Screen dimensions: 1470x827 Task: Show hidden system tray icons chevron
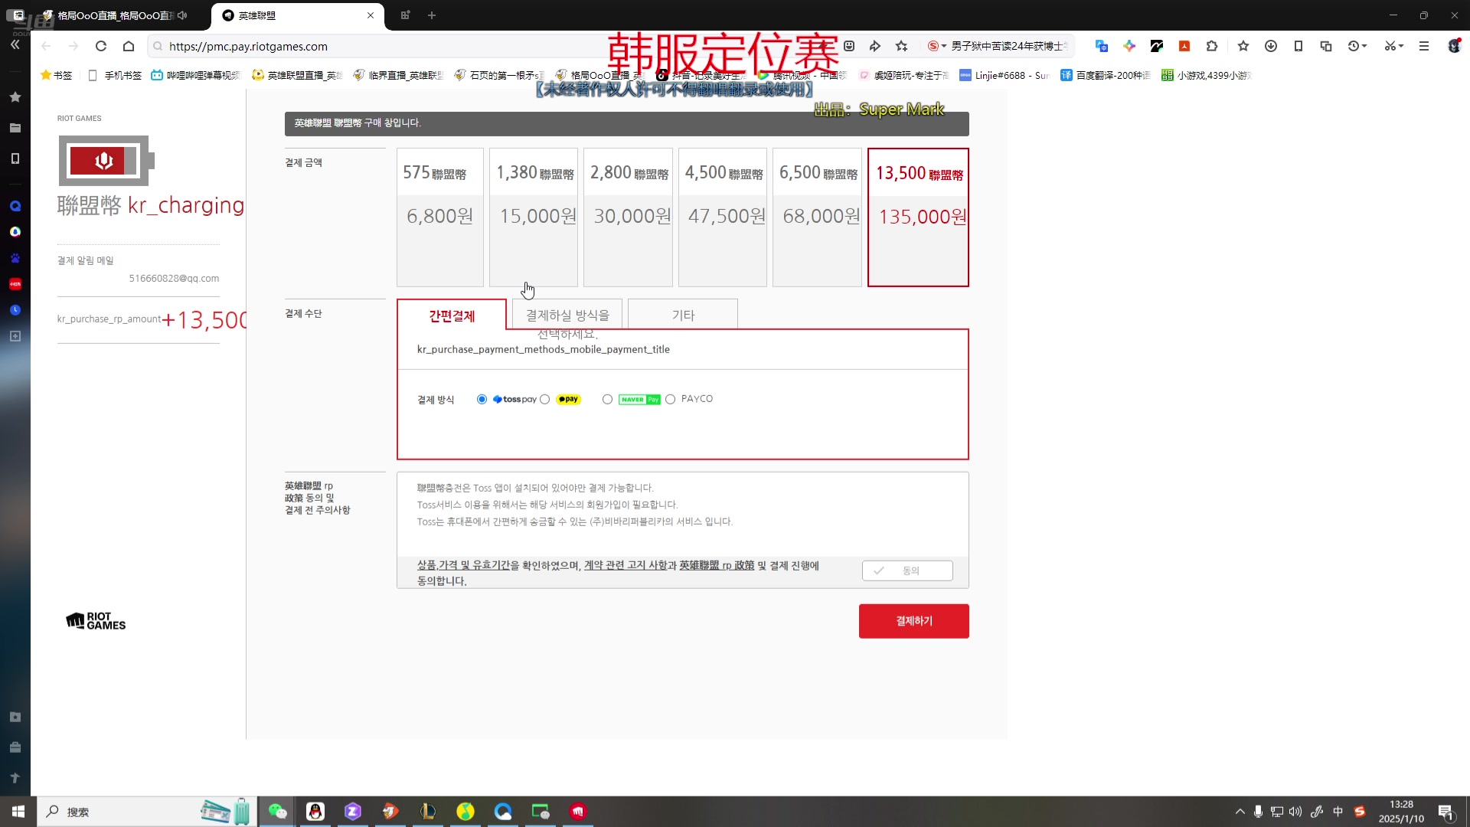[1240, 812]
